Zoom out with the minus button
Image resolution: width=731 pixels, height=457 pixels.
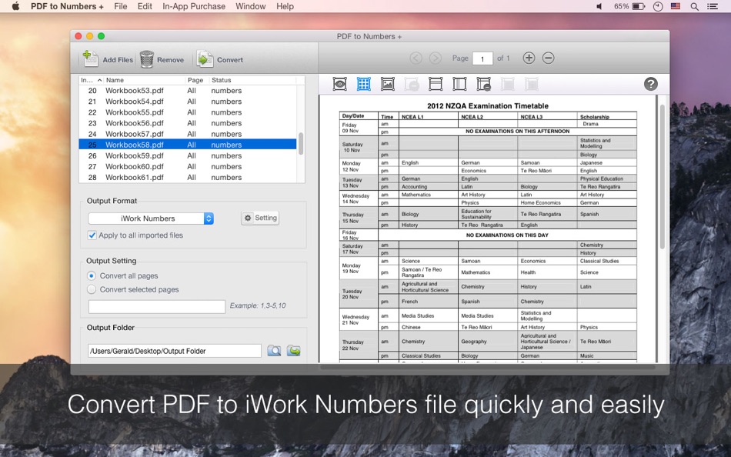pos(548,58)
